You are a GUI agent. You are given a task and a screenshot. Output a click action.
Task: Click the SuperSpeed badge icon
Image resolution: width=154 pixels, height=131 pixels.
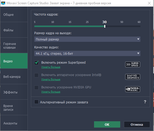pos(133,64)
